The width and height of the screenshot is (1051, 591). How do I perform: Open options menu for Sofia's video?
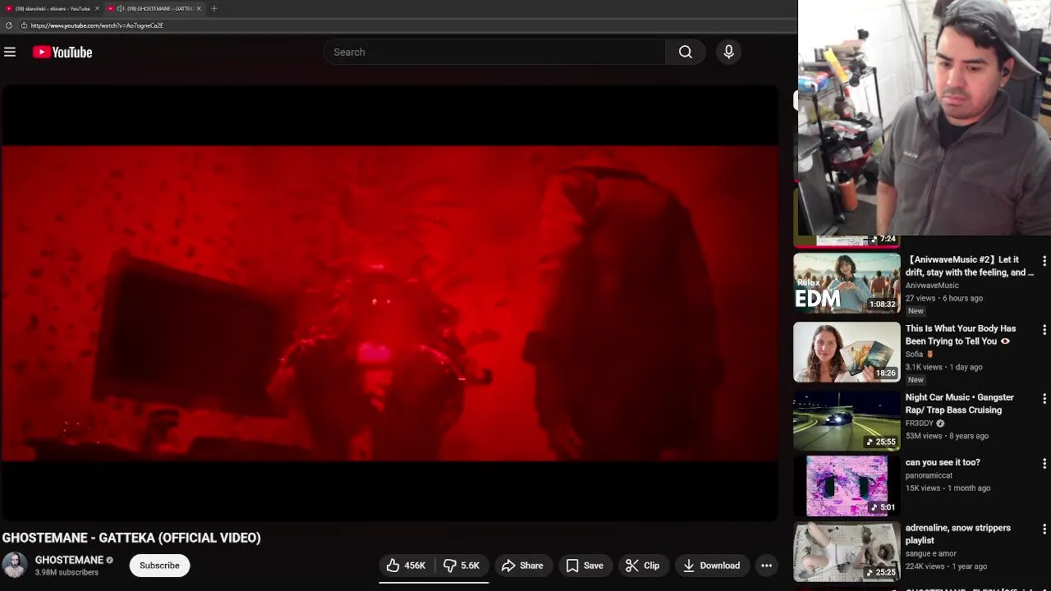pos(1044,330)
